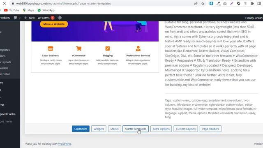The width and height of the screenshot is (263, 148).
Task: Open the purple feather extension icon
Action: [232, 4]
